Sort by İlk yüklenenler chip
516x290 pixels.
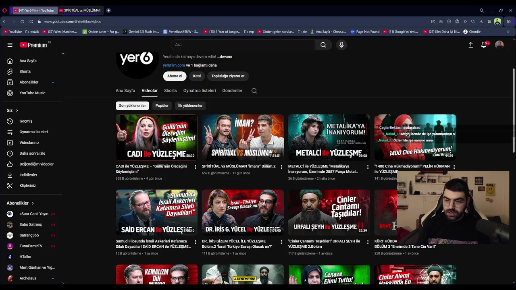(x=190, y=106)
